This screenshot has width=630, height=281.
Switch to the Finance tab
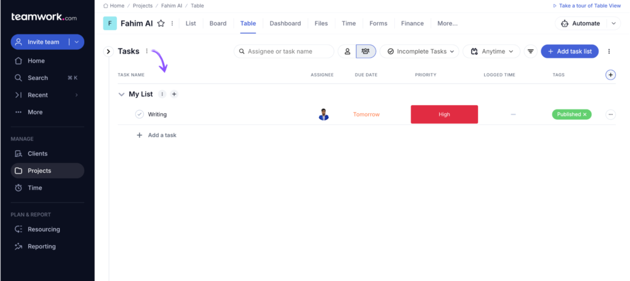click(x=412, y=23)
